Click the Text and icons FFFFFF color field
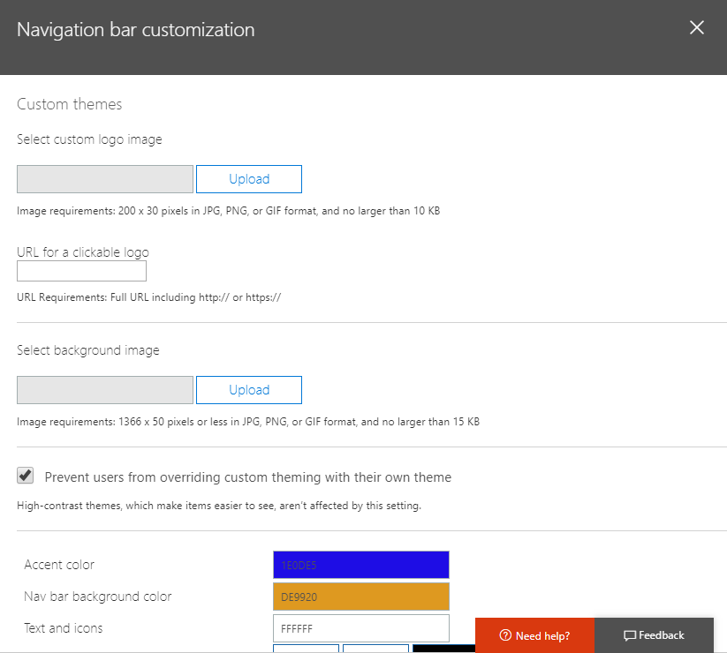 (x=360, y=628)
